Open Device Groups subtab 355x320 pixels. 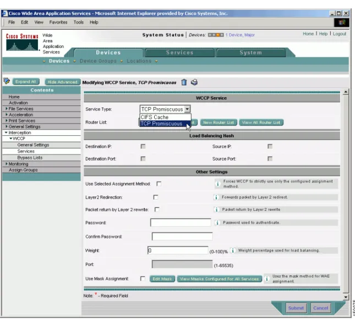[x=98, y=61]
